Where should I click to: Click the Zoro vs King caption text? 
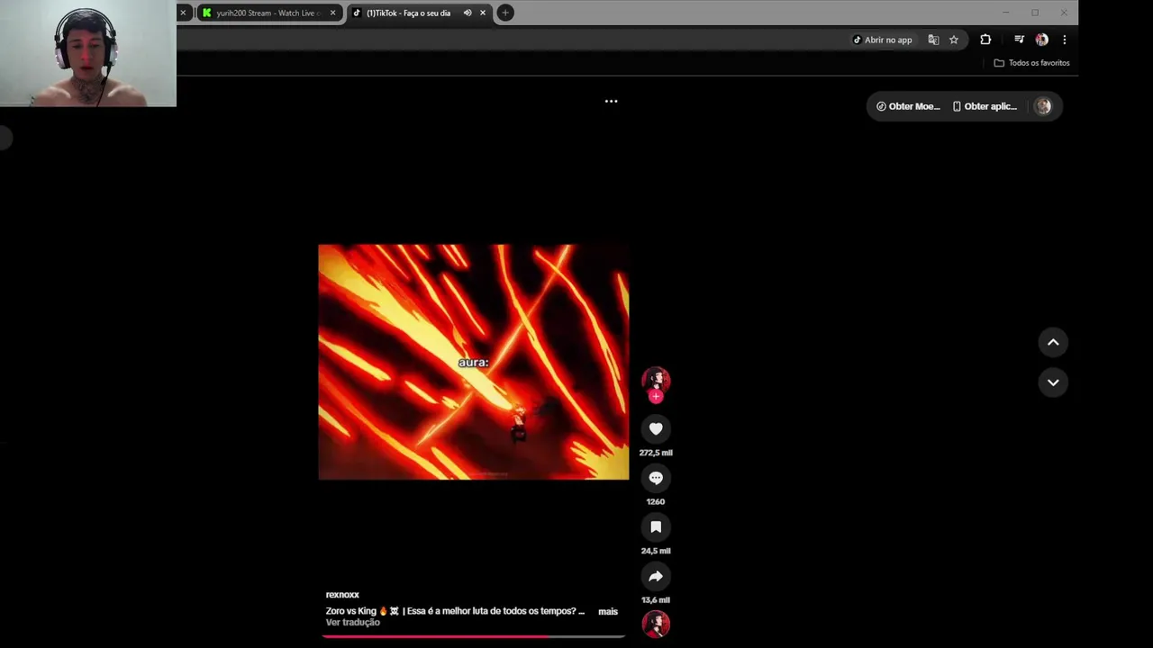455,612
